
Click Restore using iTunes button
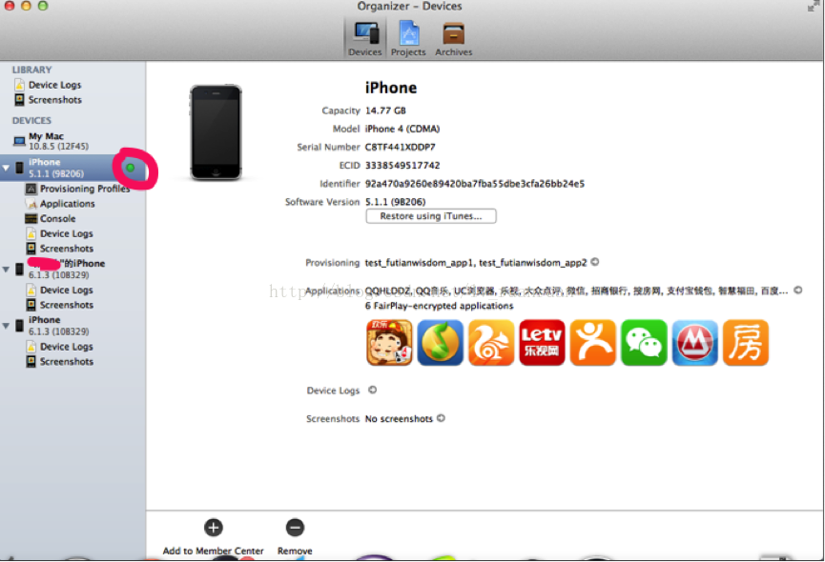pyautogui.click(x=431, y=216)
